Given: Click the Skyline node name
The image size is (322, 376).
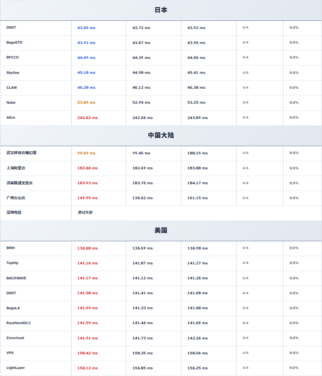Looking at the screenshot, I should [13, 73].
